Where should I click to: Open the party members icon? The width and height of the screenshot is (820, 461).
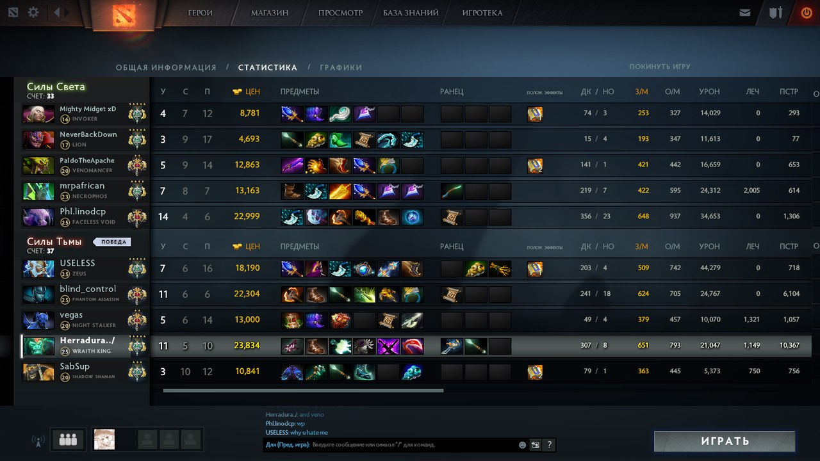click(x=68, y=439)
